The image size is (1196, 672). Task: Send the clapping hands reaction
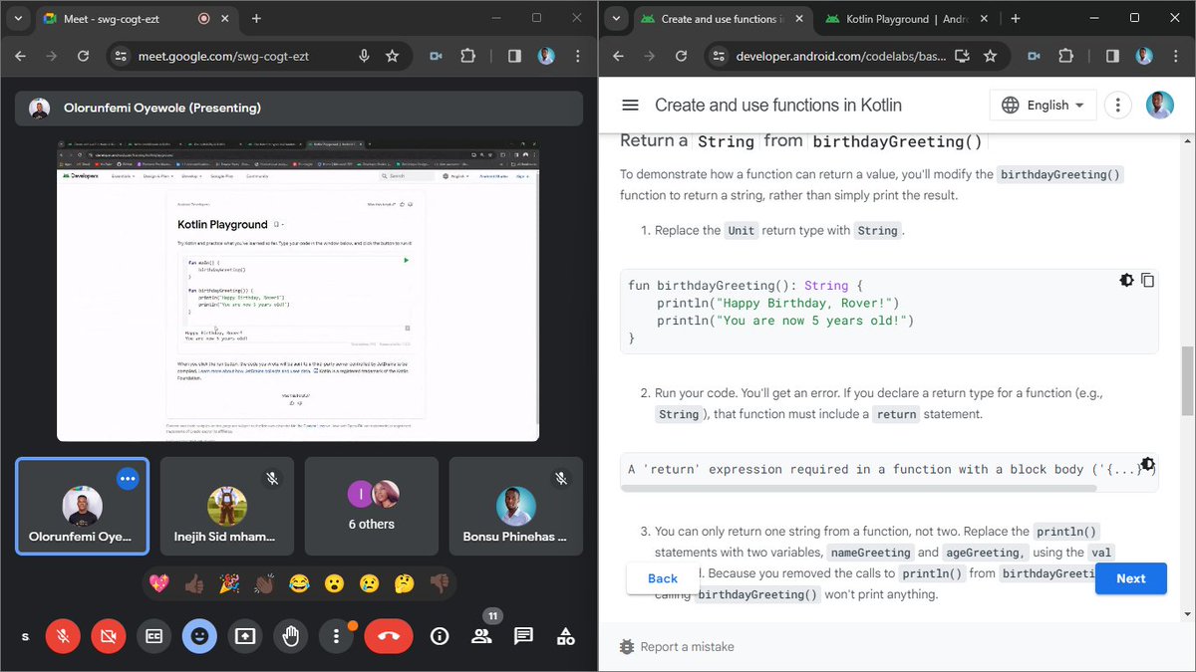(264, 583)
